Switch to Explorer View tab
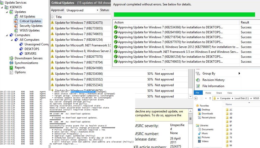 click(230, 93)
